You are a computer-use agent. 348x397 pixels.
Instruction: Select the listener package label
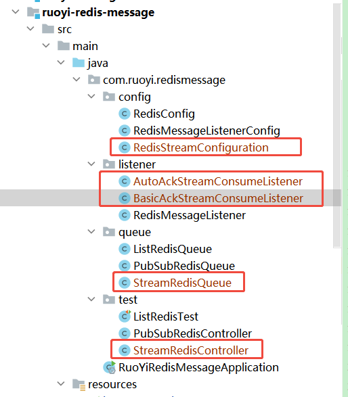pyautogui.click(x=137, y=164)
